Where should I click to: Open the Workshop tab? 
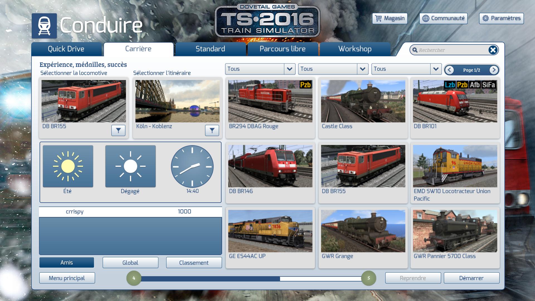[x=355, y=49]
